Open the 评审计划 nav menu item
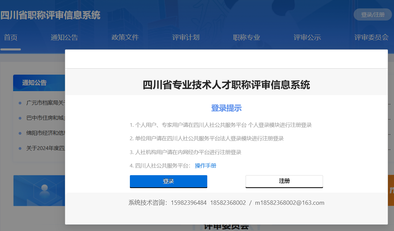The height and width of the screenshot is (231, 394). [x=186, y=37]
